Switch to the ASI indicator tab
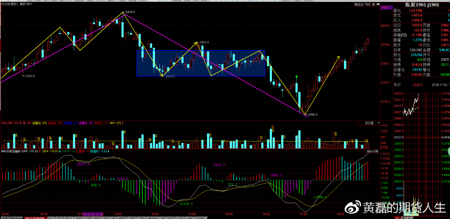 point(105,218)
